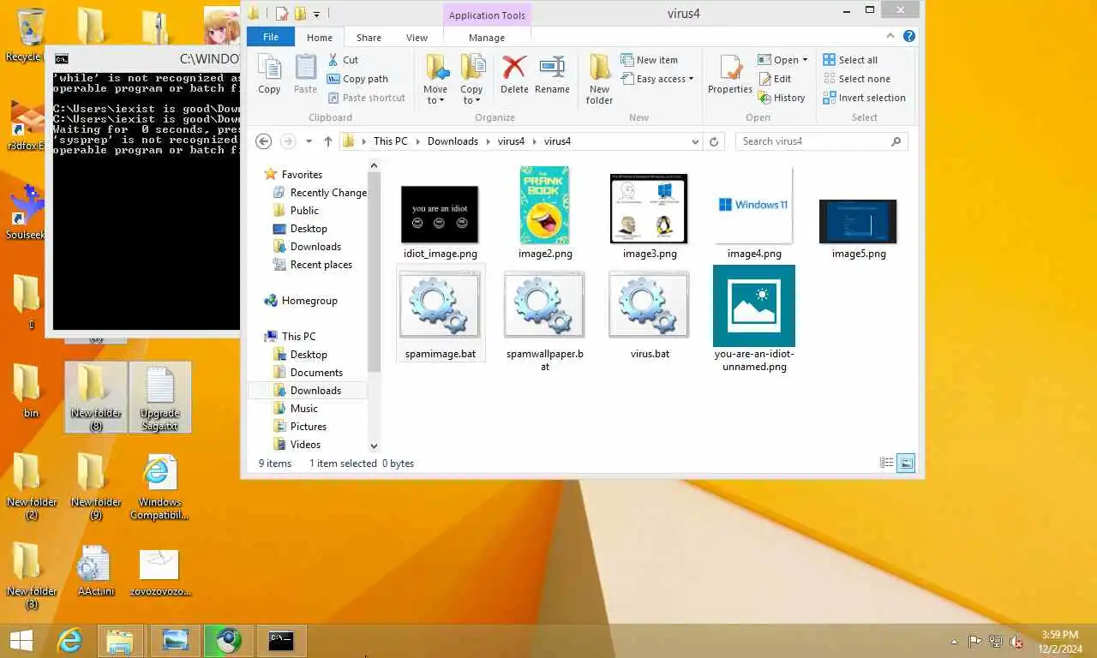
Task: Open Music under This PC
Action: pyautogui.click(x=295, y=409)
